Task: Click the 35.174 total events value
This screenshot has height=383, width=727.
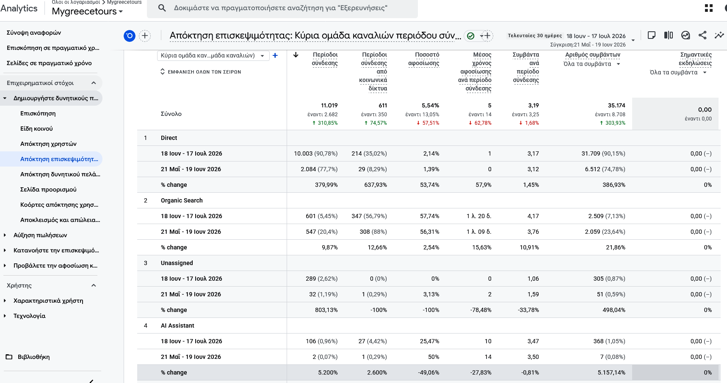Action: coord(616,105)
